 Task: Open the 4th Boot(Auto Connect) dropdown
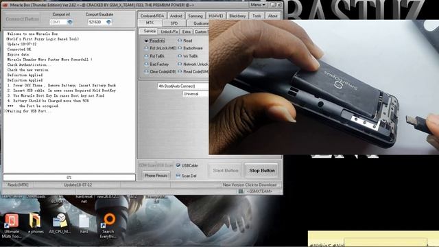click(x=183, y=86)
